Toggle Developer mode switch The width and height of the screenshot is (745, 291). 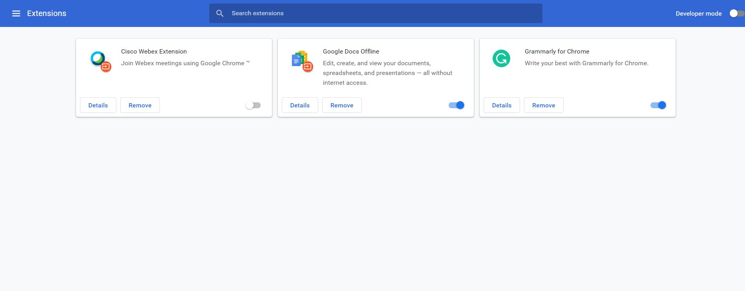[x=736, y=13]
